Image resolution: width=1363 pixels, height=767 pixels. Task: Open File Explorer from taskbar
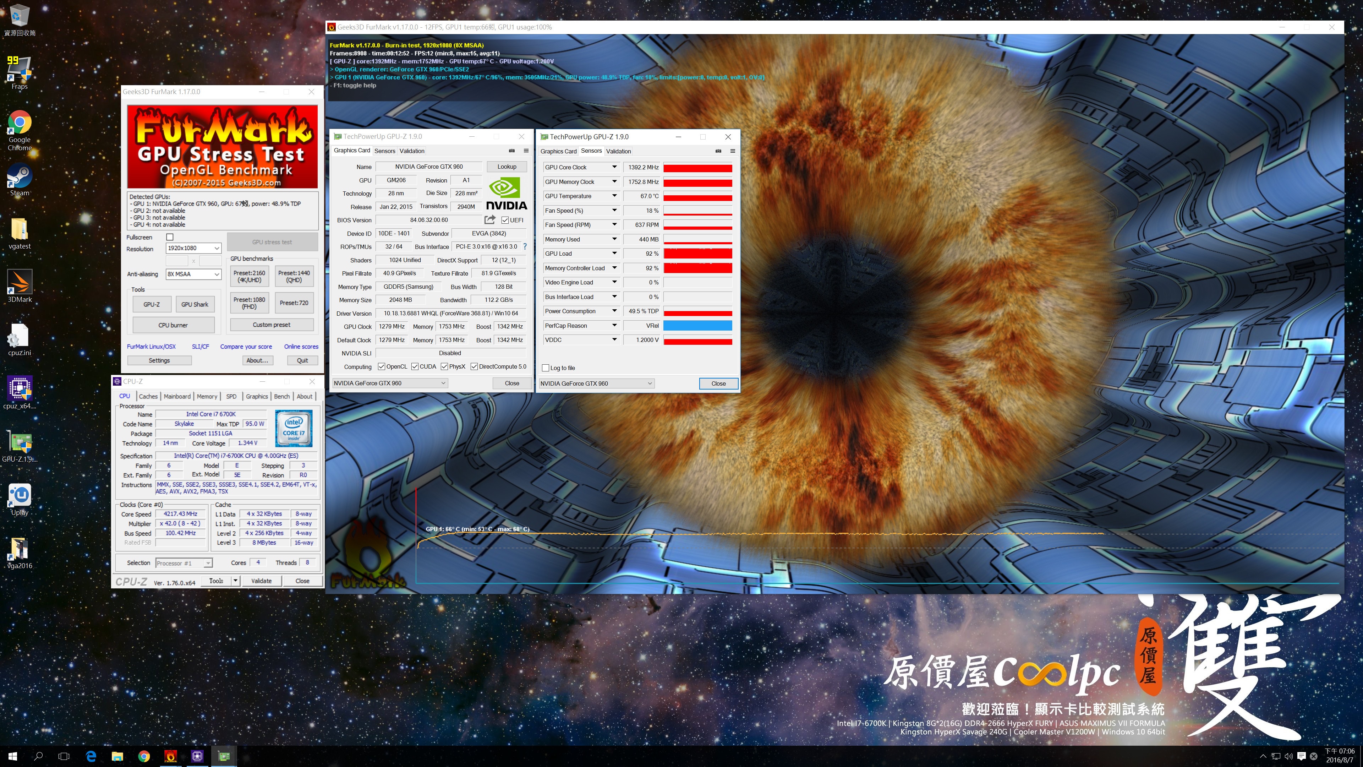[x=117, y=756]
